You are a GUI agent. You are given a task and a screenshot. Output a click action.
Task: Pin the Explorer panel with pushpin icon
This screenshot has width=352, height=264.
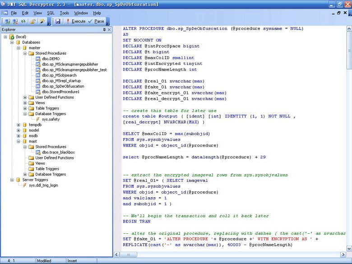[104, 29]
